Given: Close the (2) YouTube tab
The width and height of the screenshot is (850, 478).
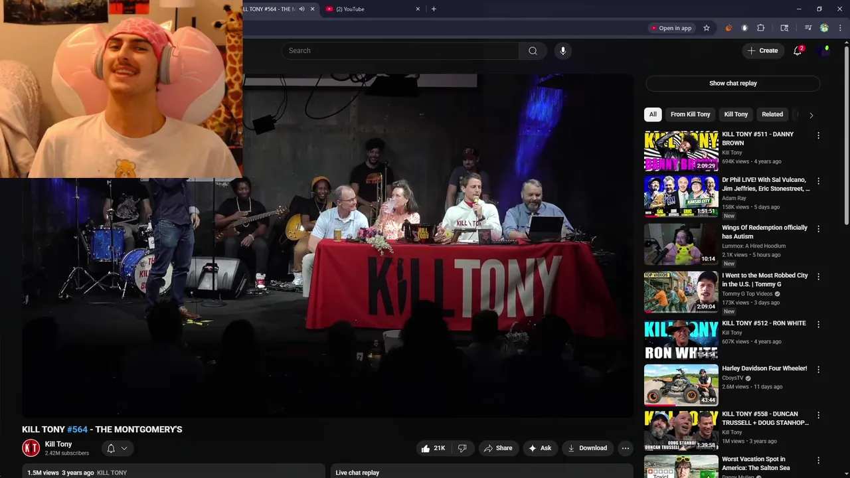Looking at the screenshot, I should (418, 9).
